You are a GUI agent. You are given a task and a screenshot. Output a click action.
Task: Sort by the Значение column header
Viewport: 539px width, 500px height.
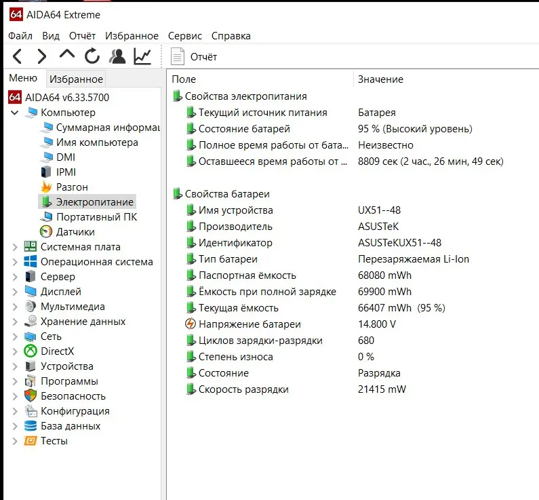pos(380,79)
